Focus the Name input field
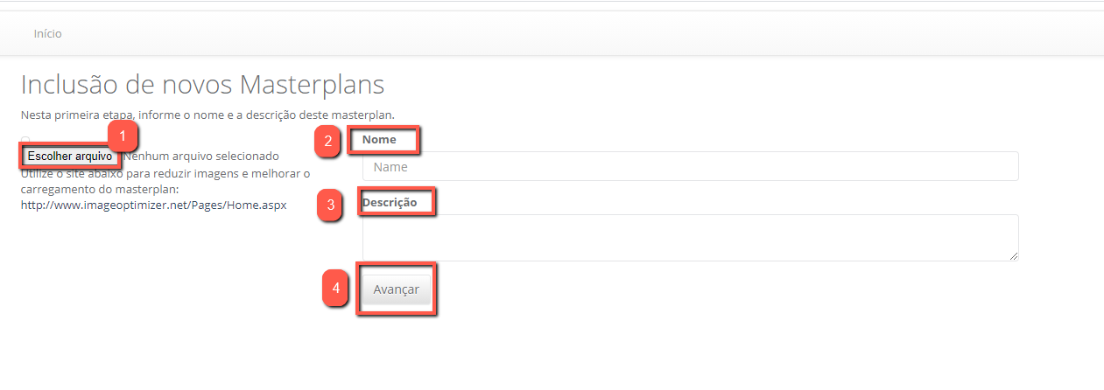The height and width of the screenshot is (390, 1104). coord(690,166)
